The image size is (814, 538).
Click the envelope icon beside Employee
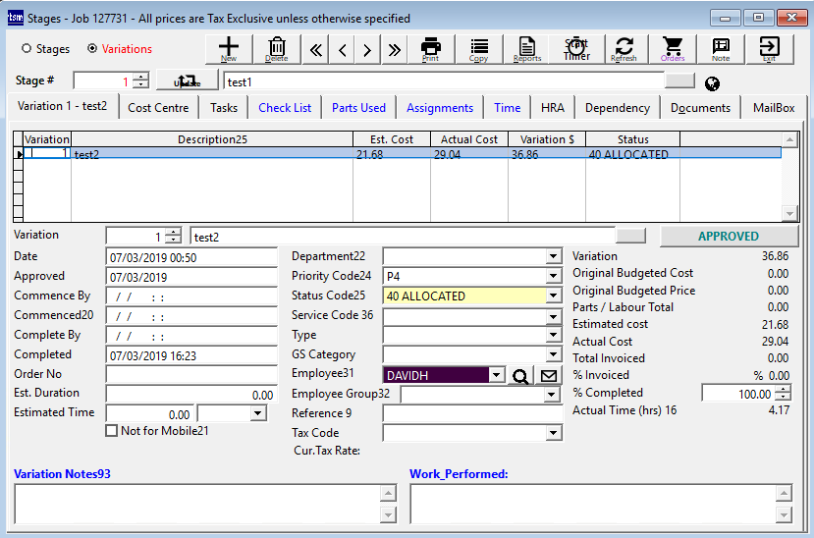point(549,375)
